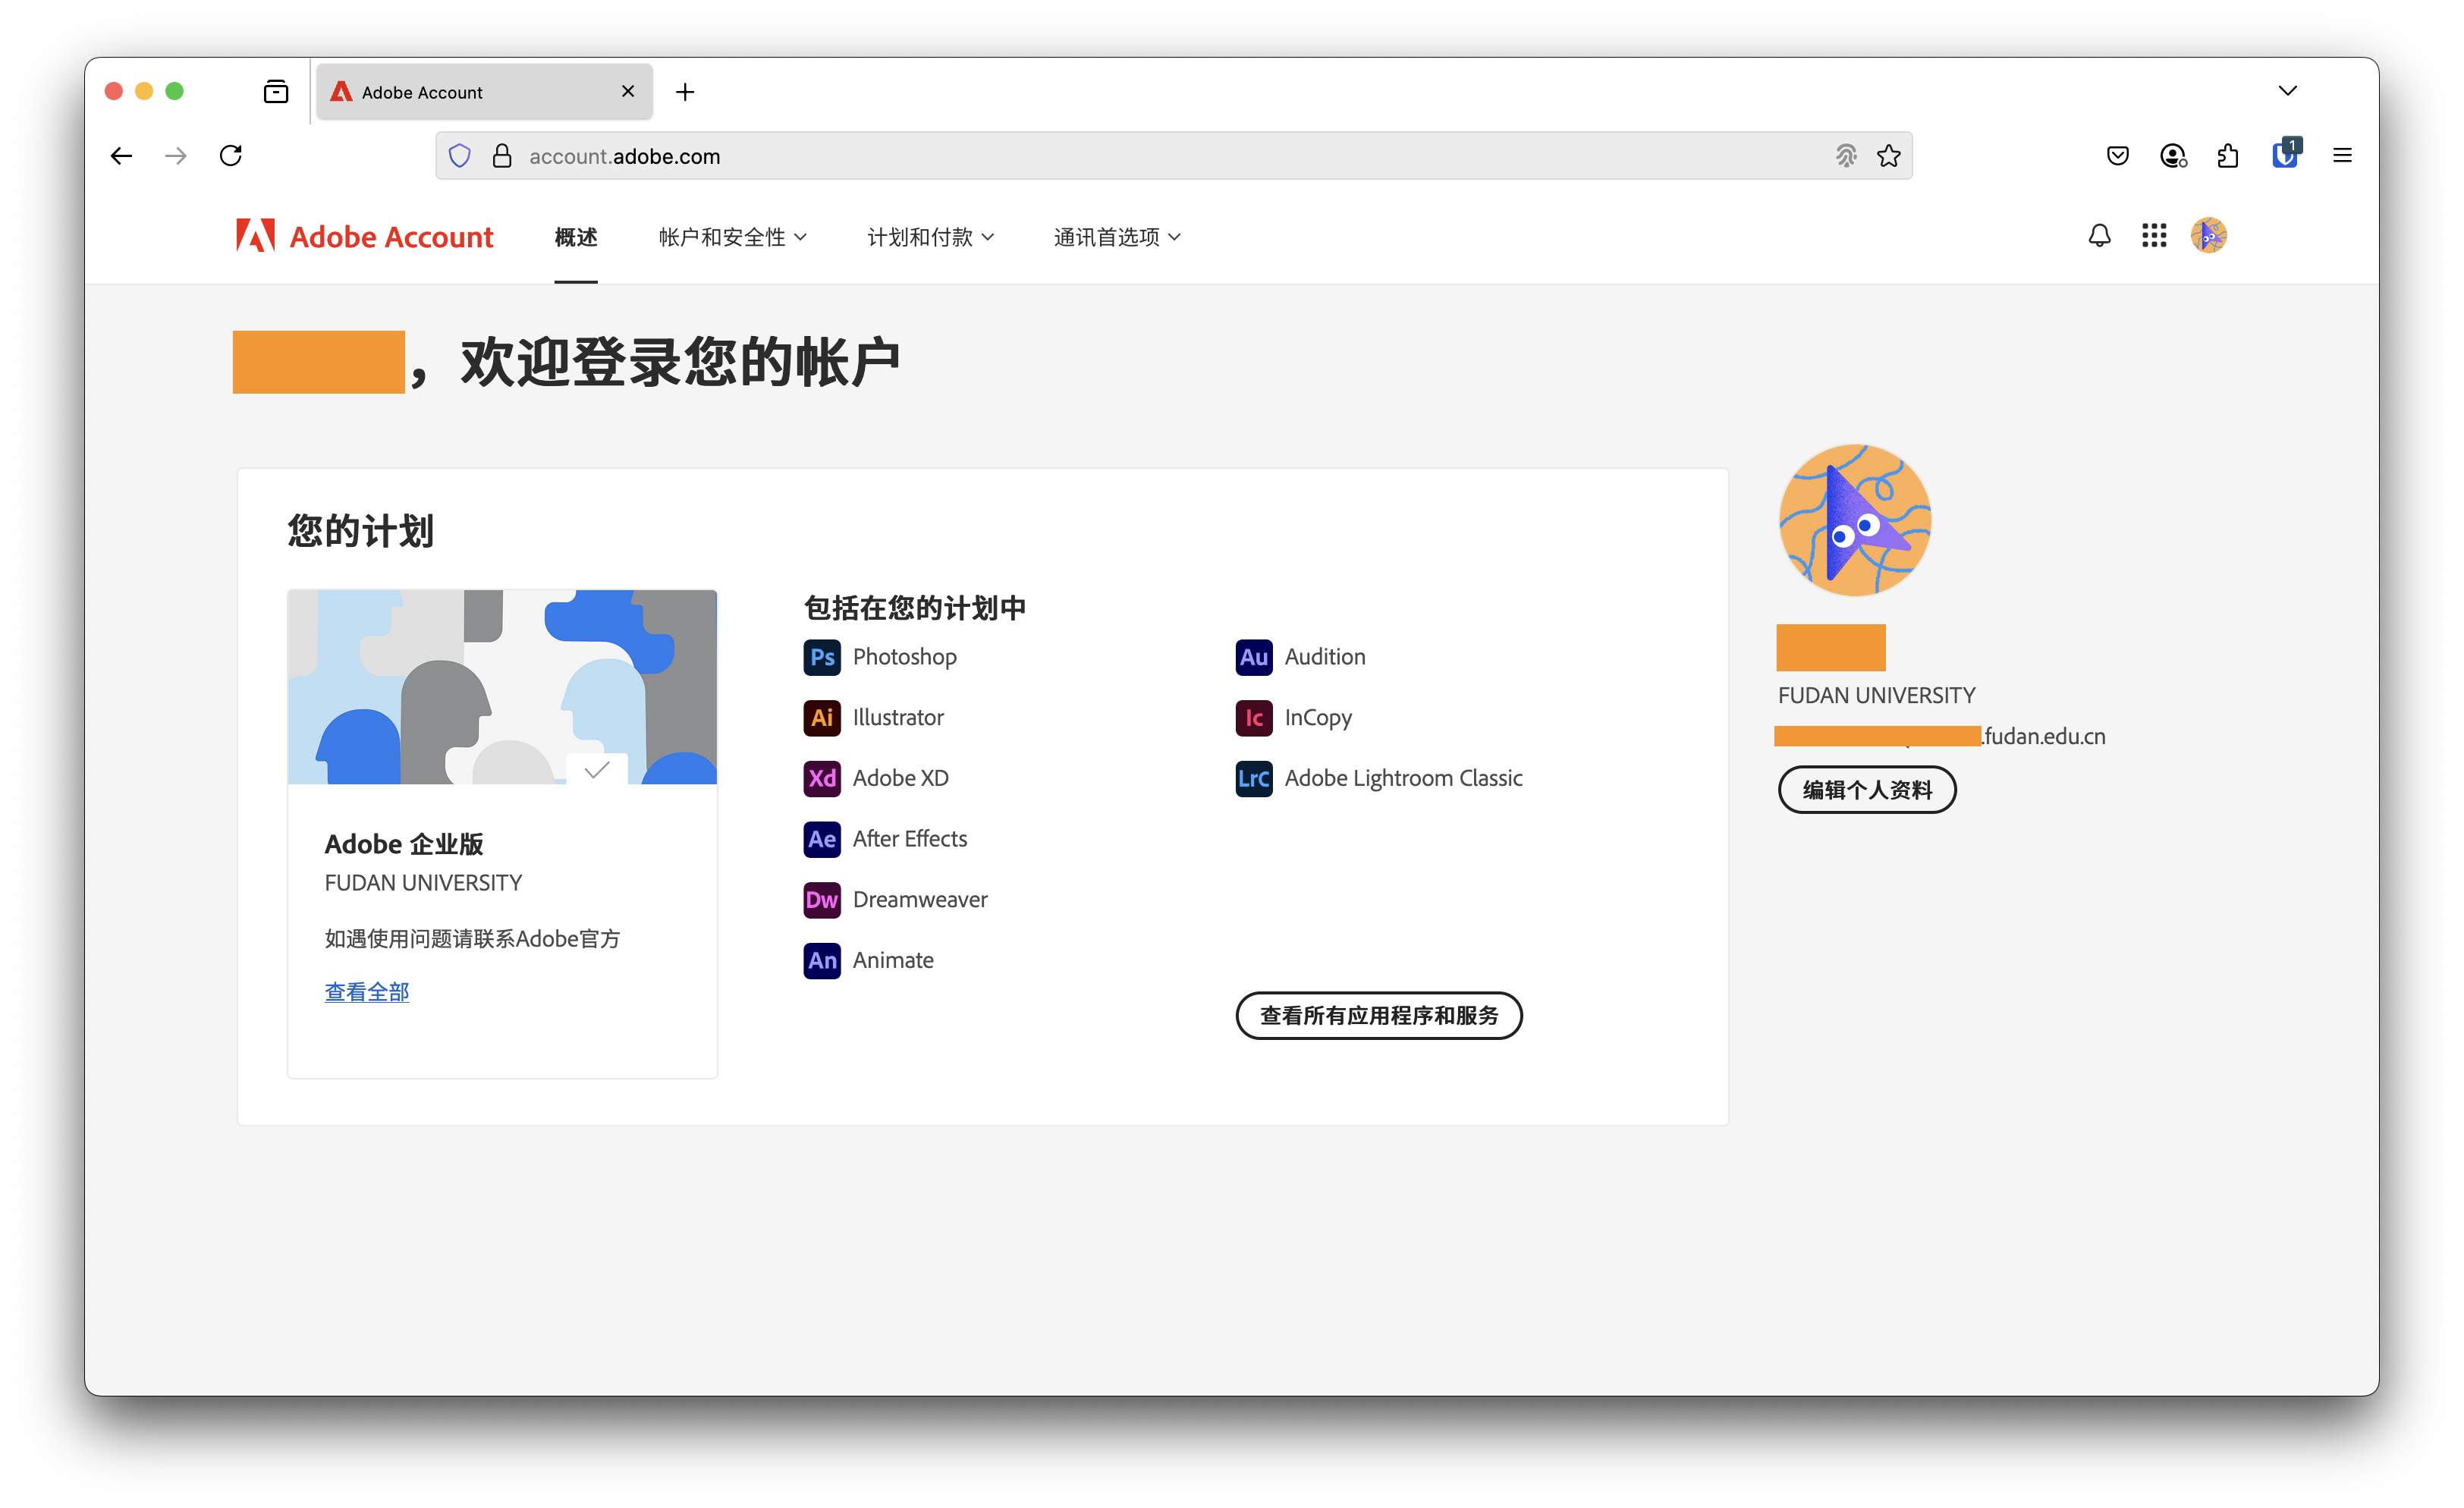Screen dimensions: 2464x1508
Task: Click the Audition app icon
Action: pyautogui.click(x=1253, y=657)
